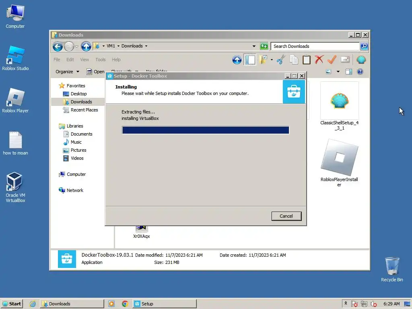Viewport: 412px width, 309px height.
Task: Open Classic Shell settings shell icon
Action: [361, 60]
